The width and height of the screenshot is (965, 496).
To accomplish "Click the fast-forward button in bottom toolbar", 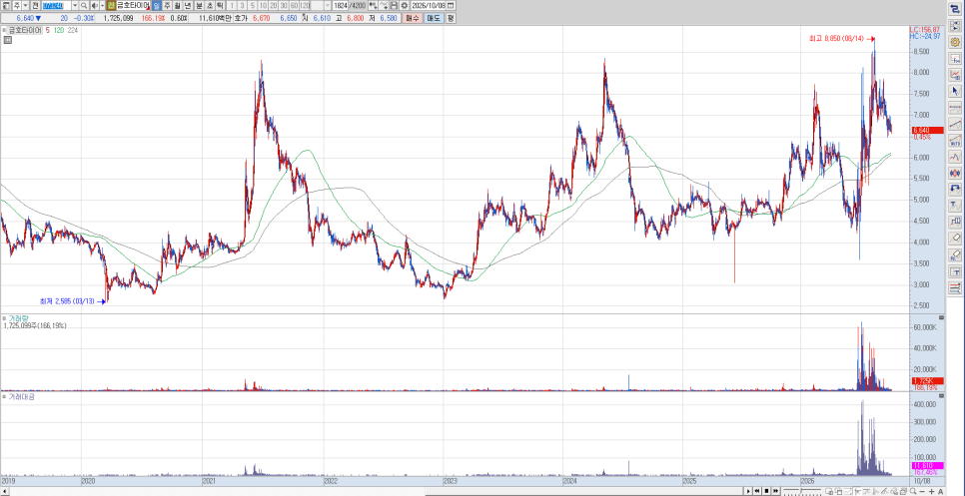I will pyautogui.click(x=776, y=491).
